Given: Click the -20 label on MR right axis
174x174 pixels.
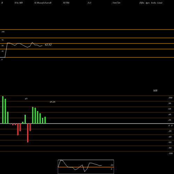Looking at the screenshot, I should coord(170,131).
